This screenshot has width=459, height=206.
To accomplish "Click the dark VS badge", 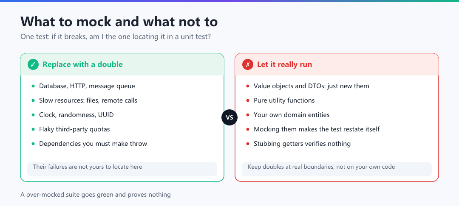I will (x=229, y=117).
